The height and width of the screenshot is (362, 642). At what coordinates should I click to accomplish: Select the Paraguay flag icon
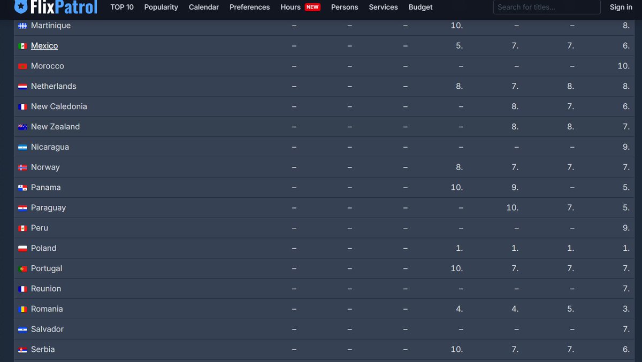click(22, 208)
